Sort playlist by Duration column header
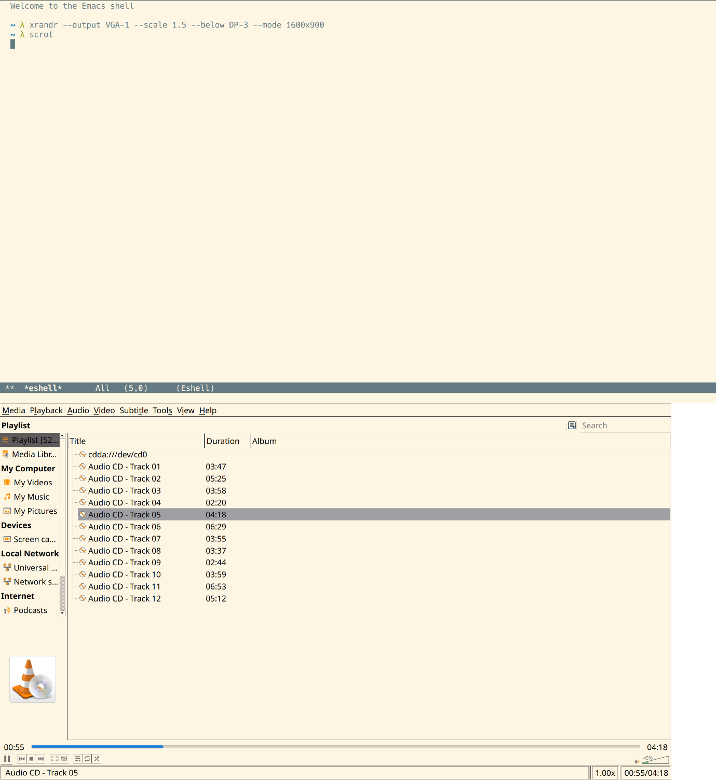Image resolution: width=716 pixels, height=780 pixels. (x=227, y=441)
